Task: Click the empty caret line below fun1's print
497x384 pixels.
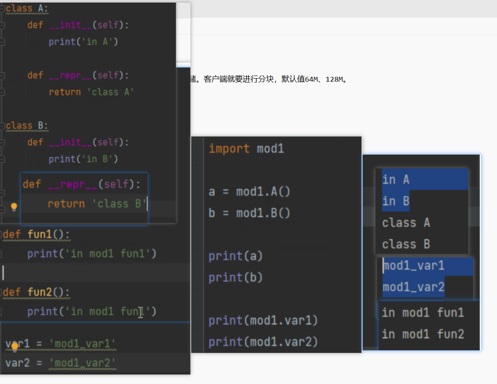Action: (95, 273)
